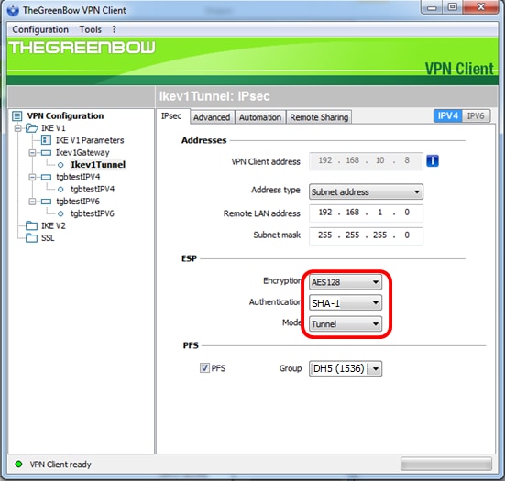Open the Tools menu
This screenshot has height=481, width=505.
click(91, 29)
